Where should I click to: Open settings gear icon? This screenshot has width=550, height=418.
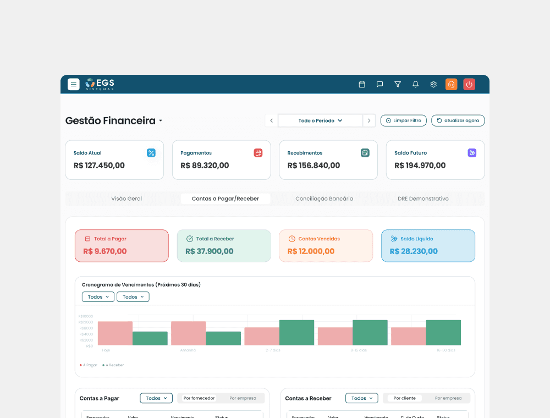(433, 84)
